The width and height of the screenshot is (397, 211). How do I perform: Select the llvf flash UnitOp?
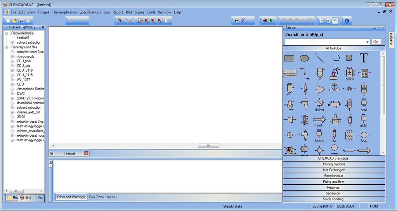pyautogui.click(x=334, y=136)
